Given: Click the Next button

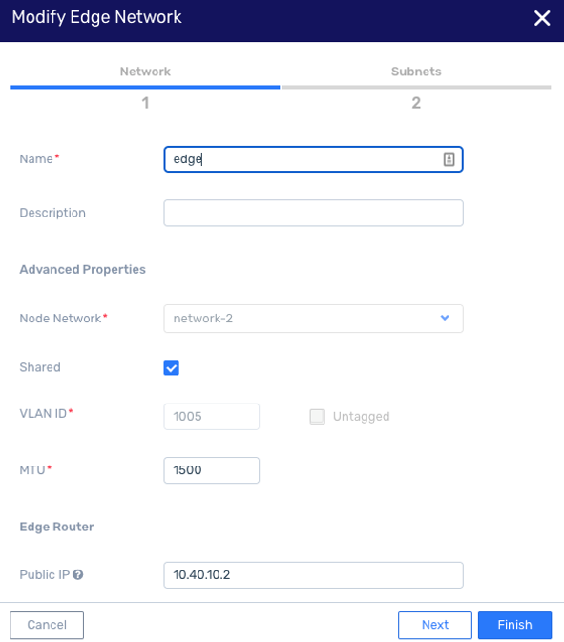Looking at the screenshot, I should (435, 625).
